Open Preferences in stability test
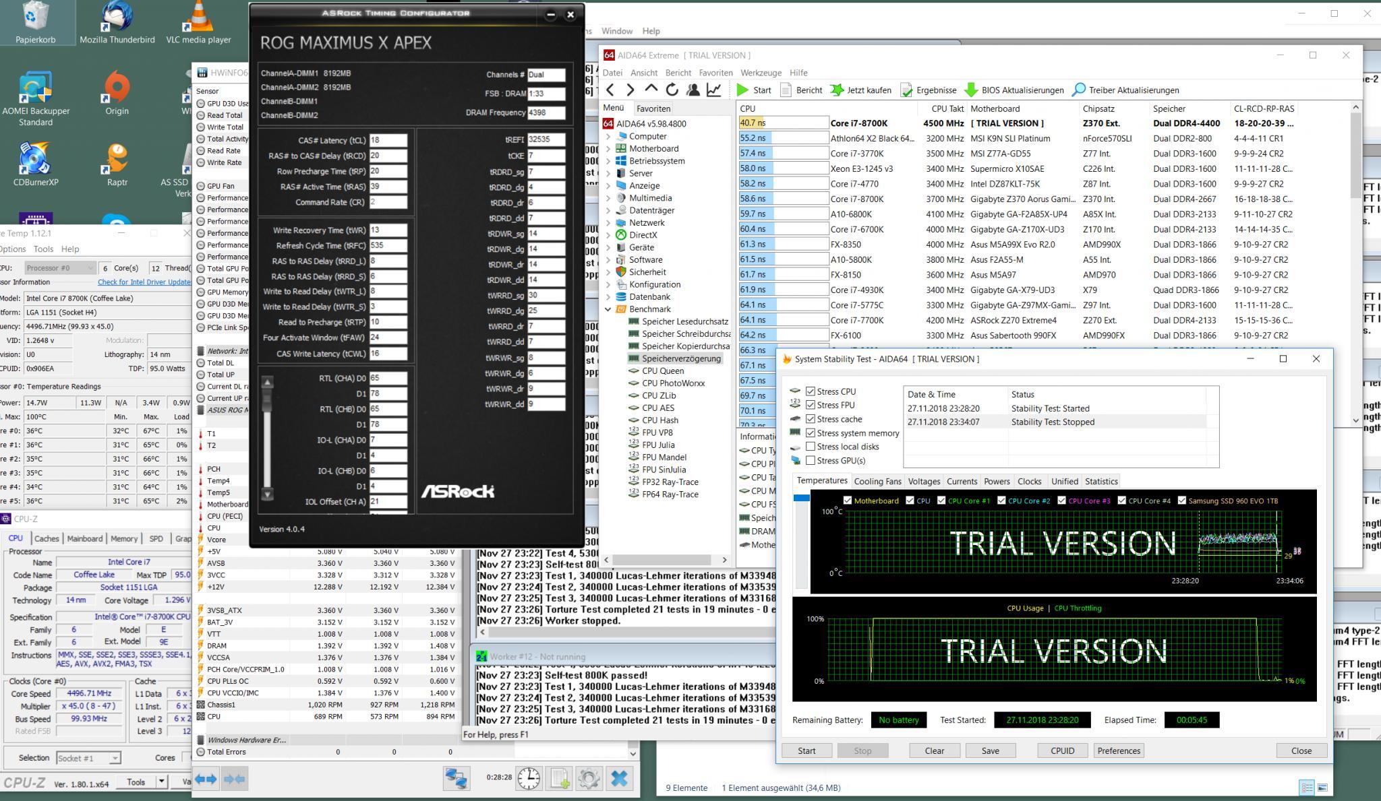 pyautogui.click(x=1119, y=750)
